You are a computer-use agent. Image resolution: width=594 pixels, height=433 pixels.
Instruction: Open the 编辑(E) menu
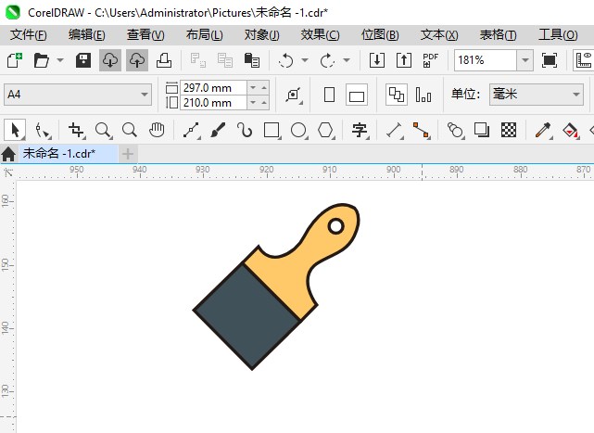[x=87, y=35]
